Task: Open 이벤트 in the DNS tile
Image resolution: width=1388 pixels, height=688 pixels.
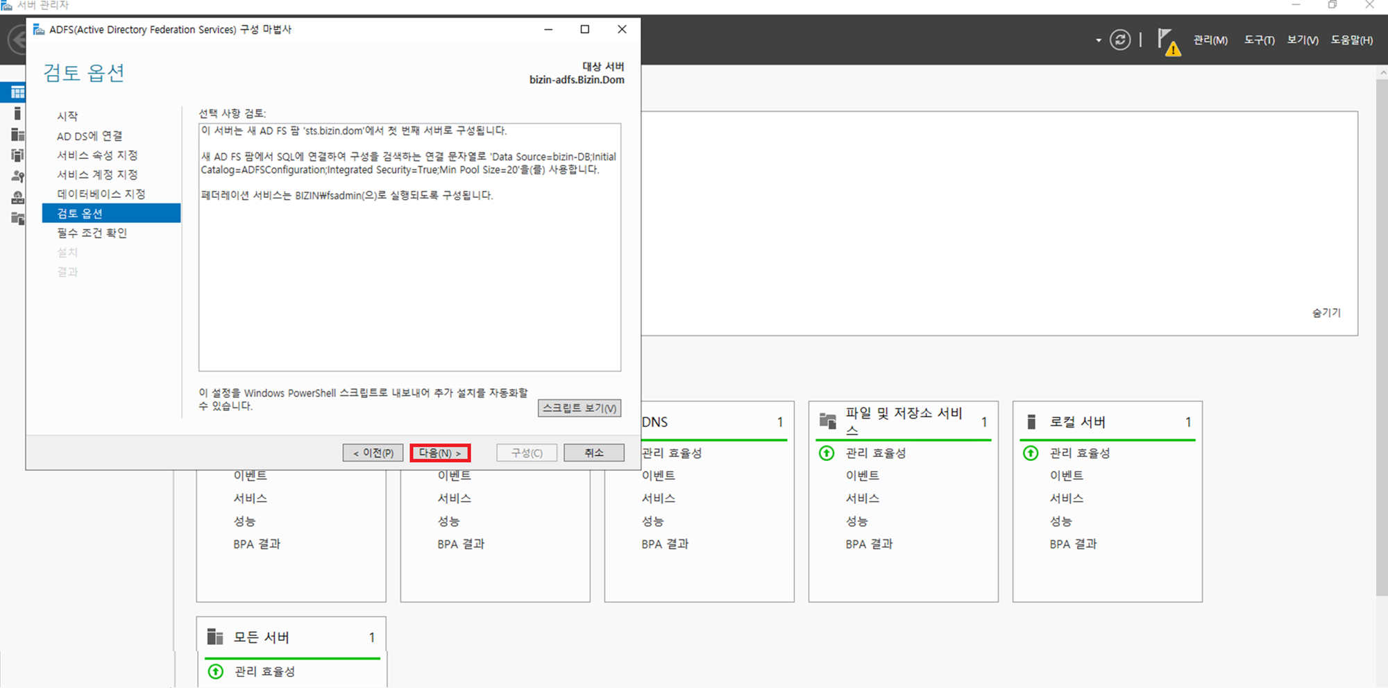Action: [x=658, y=476]
